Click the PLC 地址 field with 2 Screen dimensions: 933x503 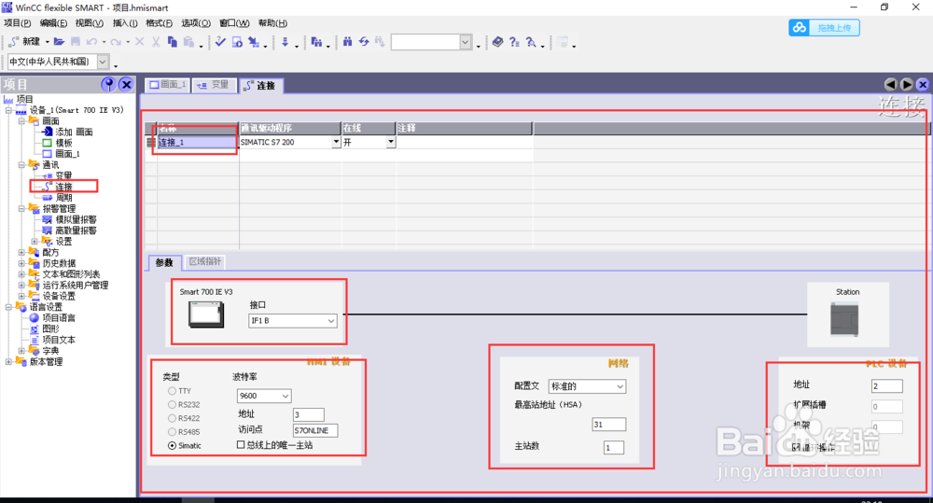[x=887, y=386]
